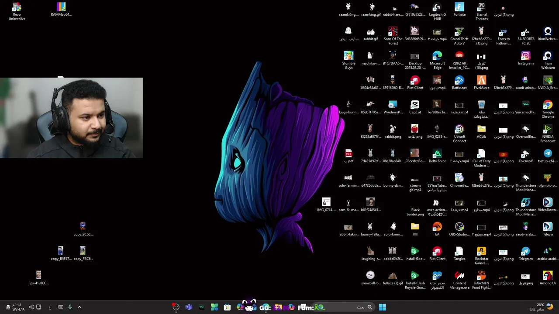Image resolution: width=559 pixels, height=314 pixels.
Task: Select the snowball-b... image file
Action: (371, 278)
